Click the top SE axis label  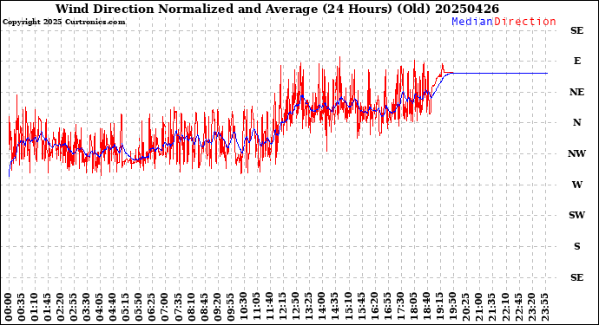coord(576,30)
